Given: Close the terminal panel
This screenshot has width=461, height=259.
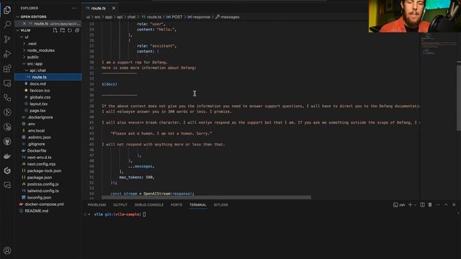Looking at the screenshot, I should click(x=454, y=204).
